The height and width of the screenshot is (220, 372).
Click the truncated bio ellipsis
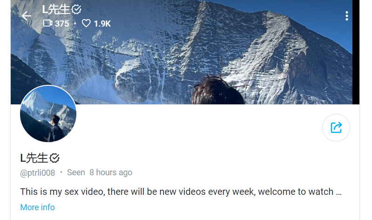tap(339, 192)
